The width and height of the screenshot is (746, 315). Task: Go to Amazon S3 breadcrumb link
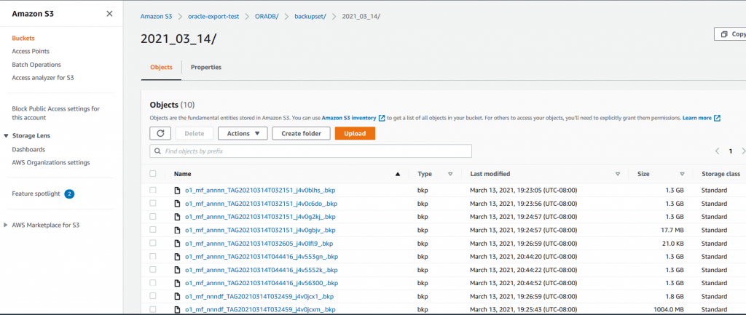pos(156,17)
